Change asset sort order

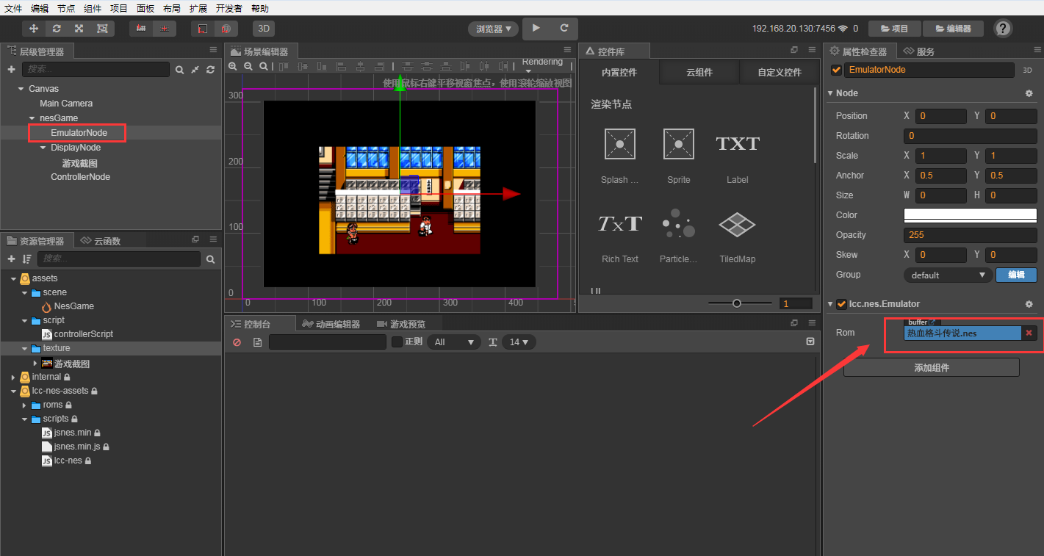pos(27,259)
